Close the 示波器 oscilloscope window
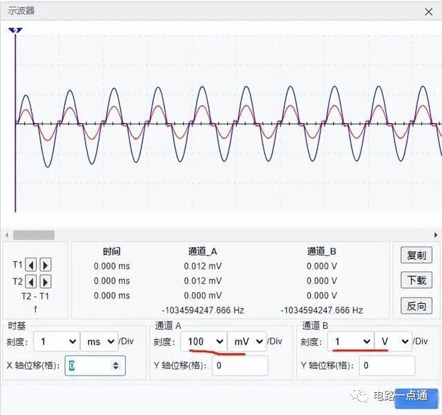Image resolution: width=442 pixels, height=415 pixels. tap(429, 12)
